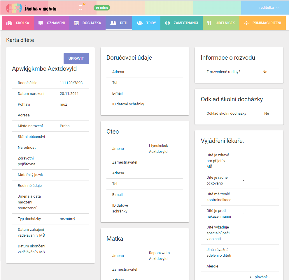Open the ŠKOLKA tab

point(18,23)
